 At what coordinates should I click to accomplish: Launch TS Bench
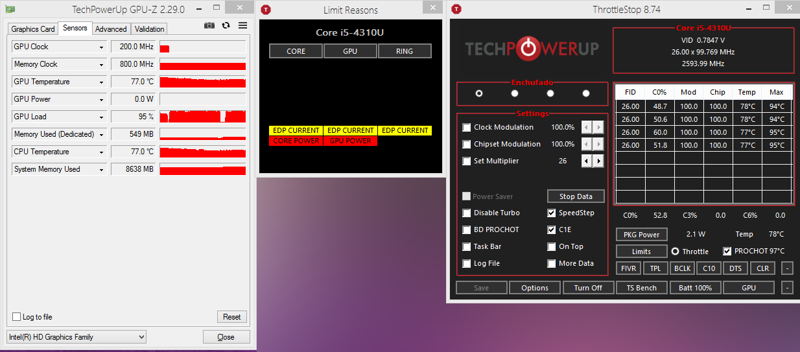pyautogui.click(x=641, y=288)
